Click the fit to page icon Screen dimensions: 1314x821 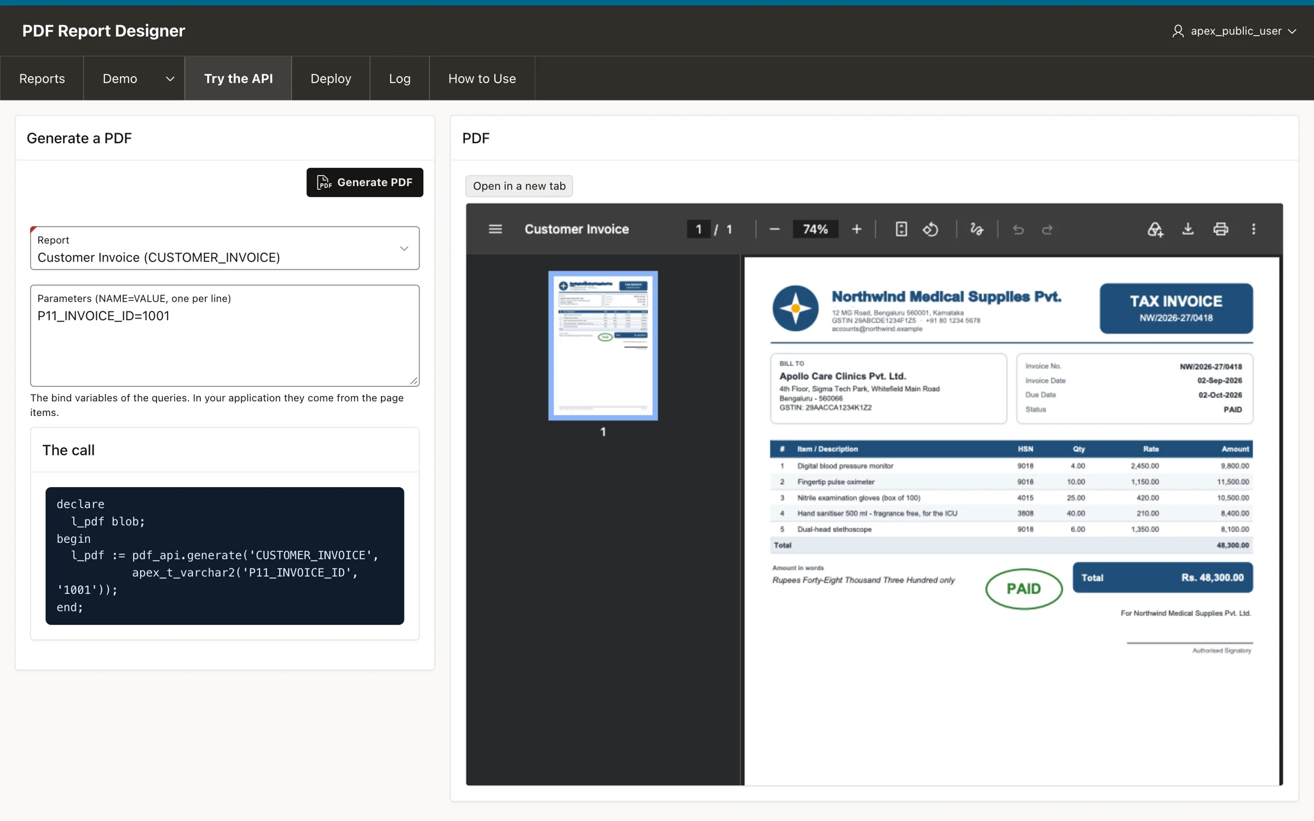tap(901, 229)
